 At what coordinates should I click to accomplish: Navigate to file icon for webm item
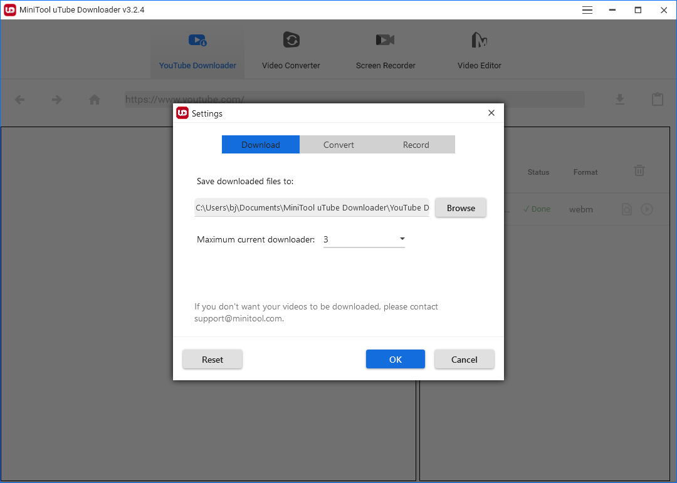pyautogui.click(x=627, y=209)
